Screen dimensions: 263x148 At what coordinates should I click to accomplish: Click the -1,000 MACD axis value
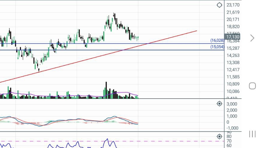click(x=232, y=128)
